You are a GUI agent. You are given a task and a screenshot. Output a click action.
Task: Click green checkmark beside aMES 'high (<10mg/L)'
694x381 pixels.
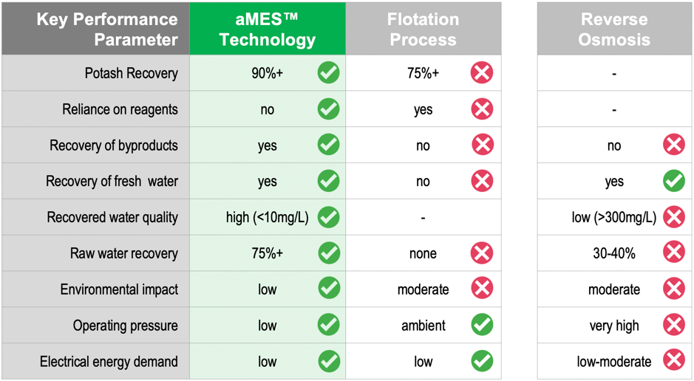pos(328,217)
